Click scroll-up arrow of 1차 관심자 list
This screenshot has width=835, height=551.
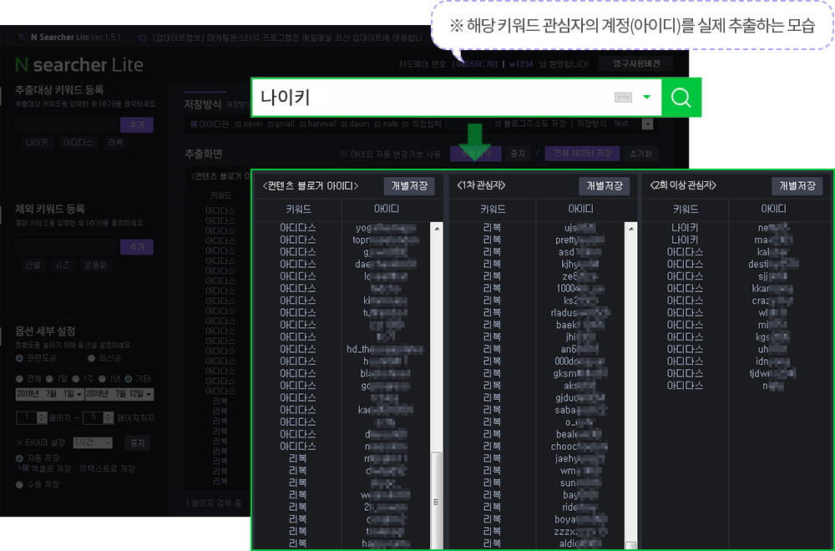pyautogui.click(x=631, y=229)
